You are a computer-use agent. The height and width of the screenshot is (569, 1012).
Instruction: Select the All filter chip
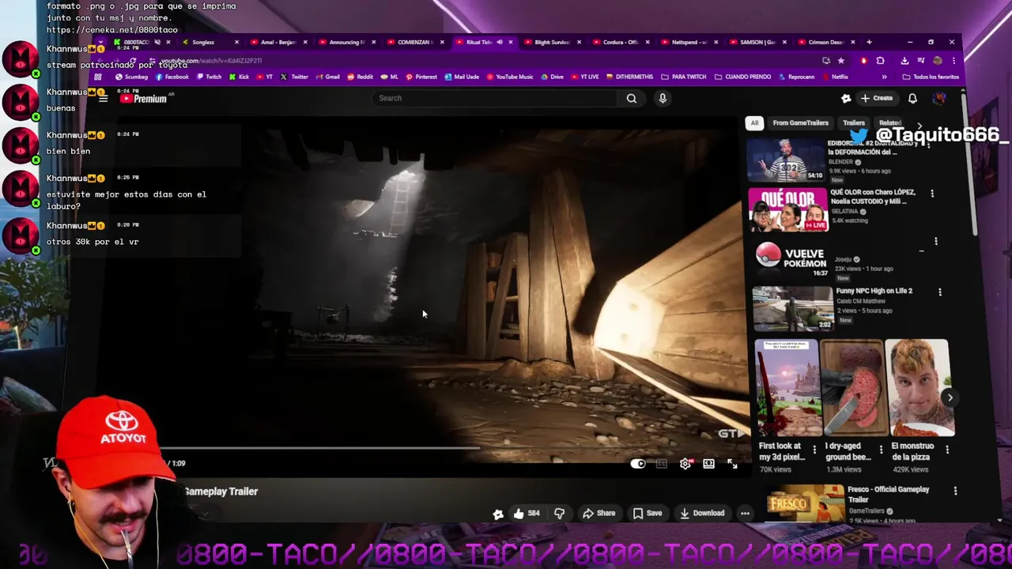754,122
